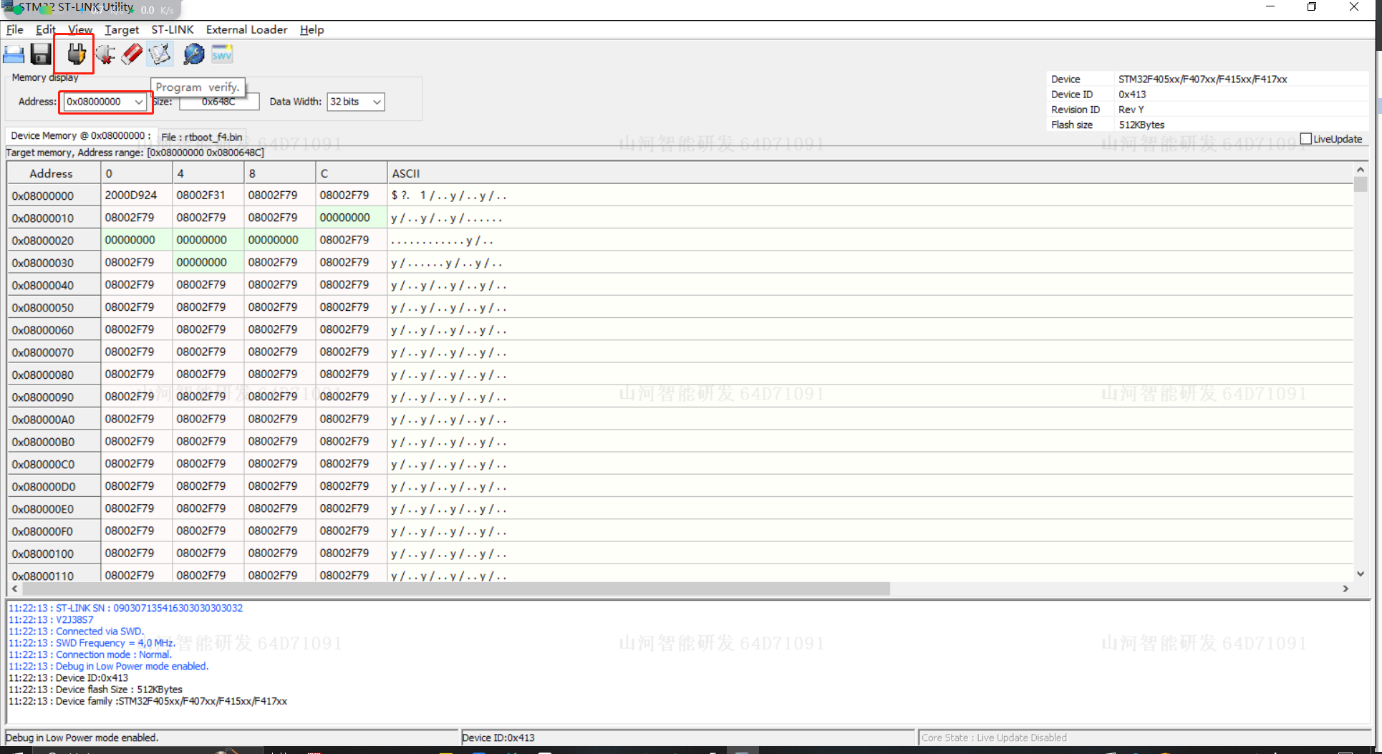
Task: Open the Target menu
Action: [x=122, y=29]
